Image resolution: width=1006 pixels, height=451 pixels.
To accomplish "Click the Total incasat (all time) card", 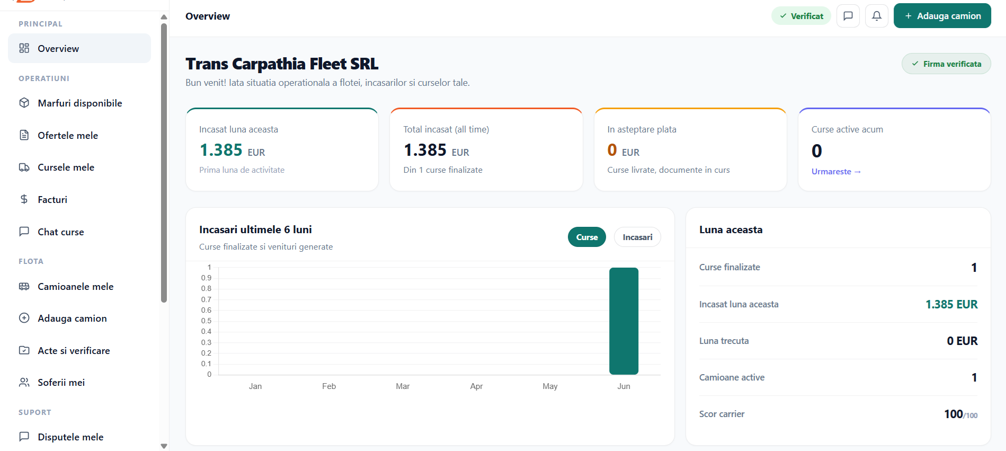I will pyautogui.click(x=486, y=149).
